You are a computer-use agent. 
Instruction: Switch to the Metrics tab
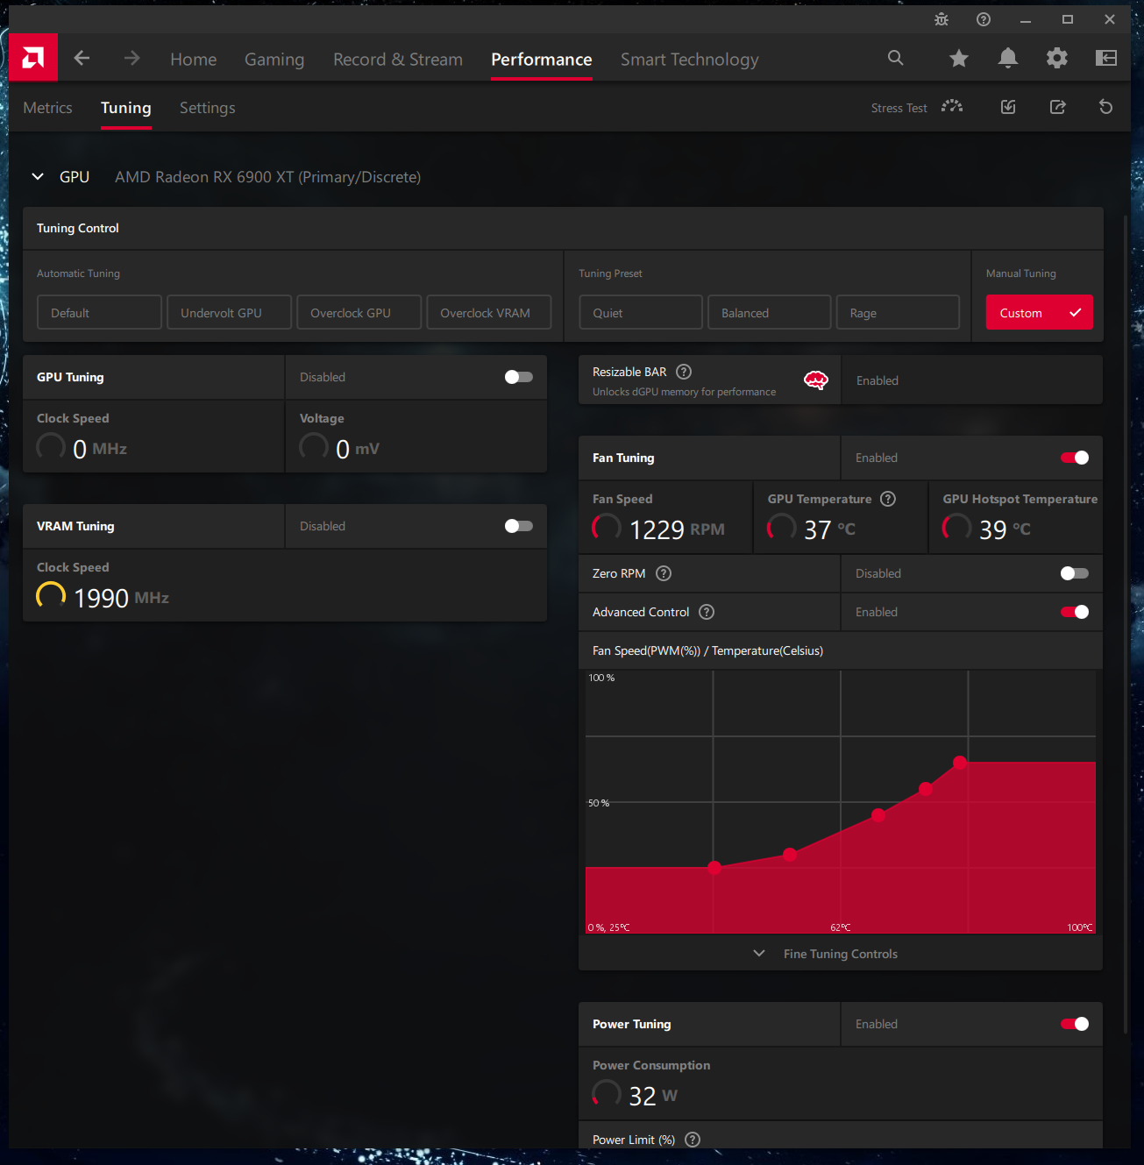(x=47, y=108)
